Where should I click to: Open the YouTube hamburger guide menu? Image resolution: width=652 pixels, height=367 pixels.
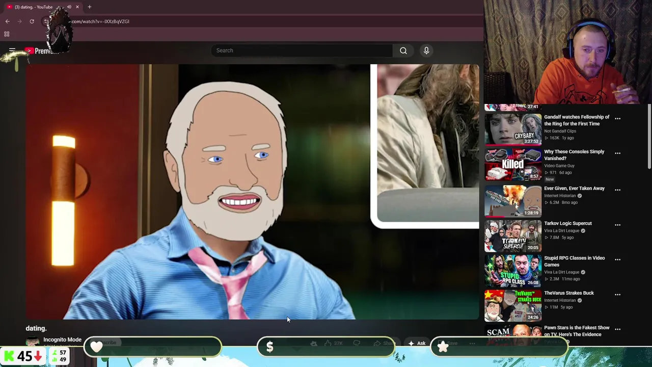coord(12,50)
